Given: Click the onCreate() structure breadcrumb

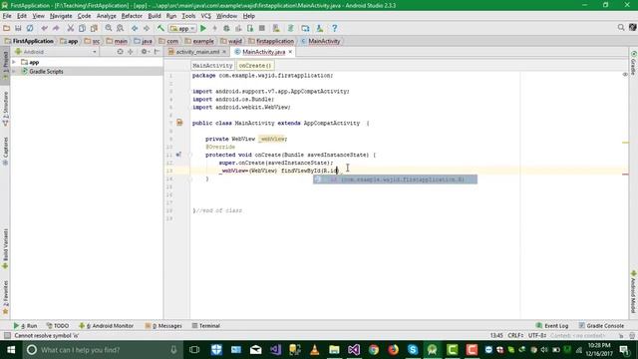Looking at the screenshot, I should (255, 66).
